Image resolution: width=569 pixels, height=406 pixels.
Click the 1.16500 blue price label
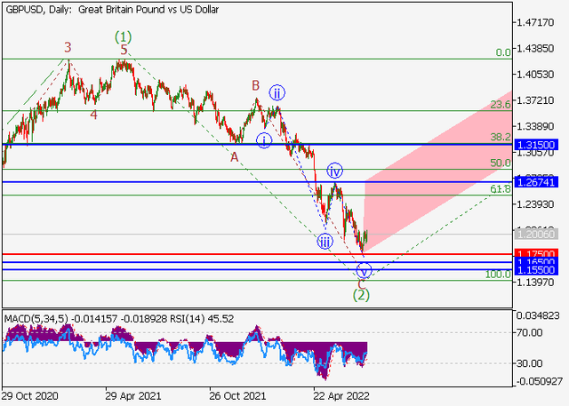[535, 262]
